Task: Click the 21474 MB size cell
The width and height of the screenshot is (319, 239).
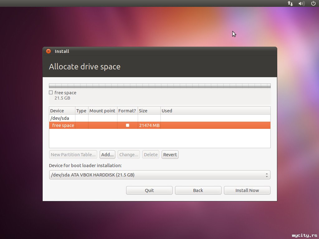Action: pos(149,125)
